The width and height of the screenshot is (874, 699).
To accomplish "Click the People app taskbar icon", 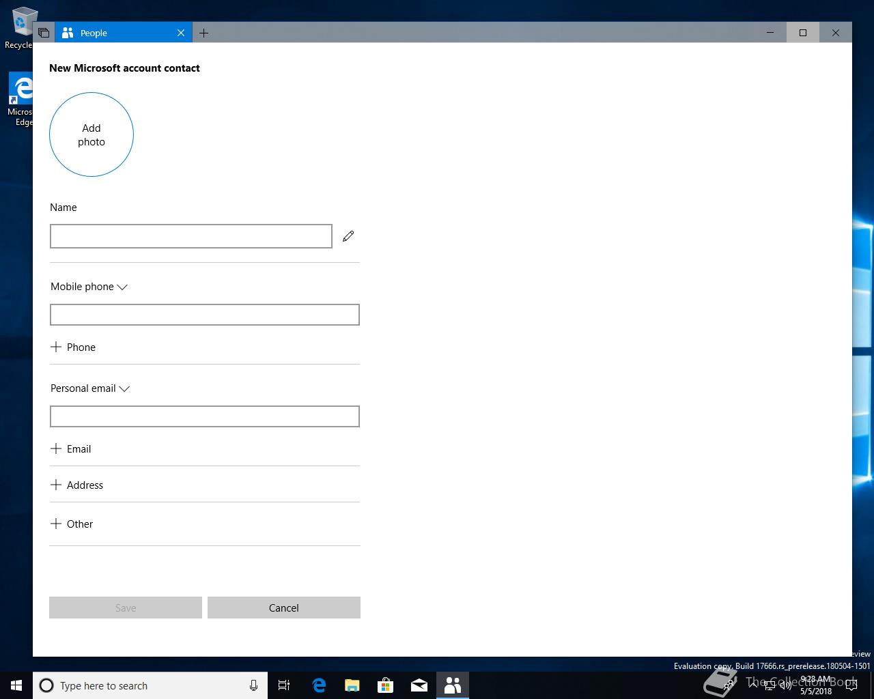I will [x=452, y=685].
